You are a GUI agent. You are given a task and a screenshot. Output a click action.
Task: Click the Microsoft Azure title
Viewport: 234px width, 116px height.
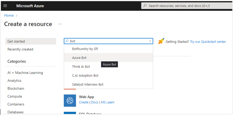30,6
